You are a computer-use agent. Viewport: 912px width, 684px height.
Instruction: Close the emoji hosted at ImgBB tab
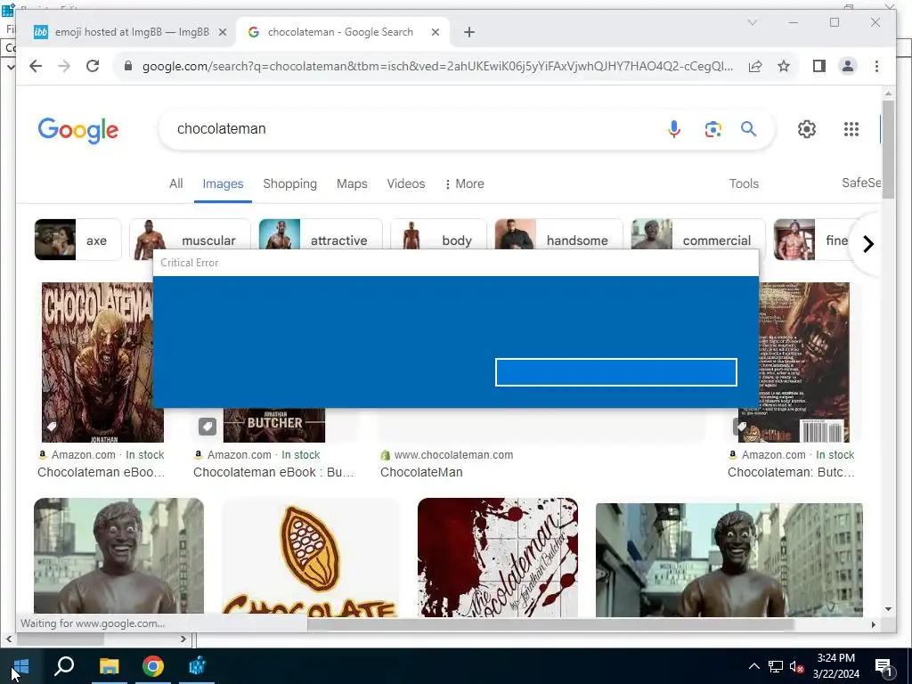[222, 33]
